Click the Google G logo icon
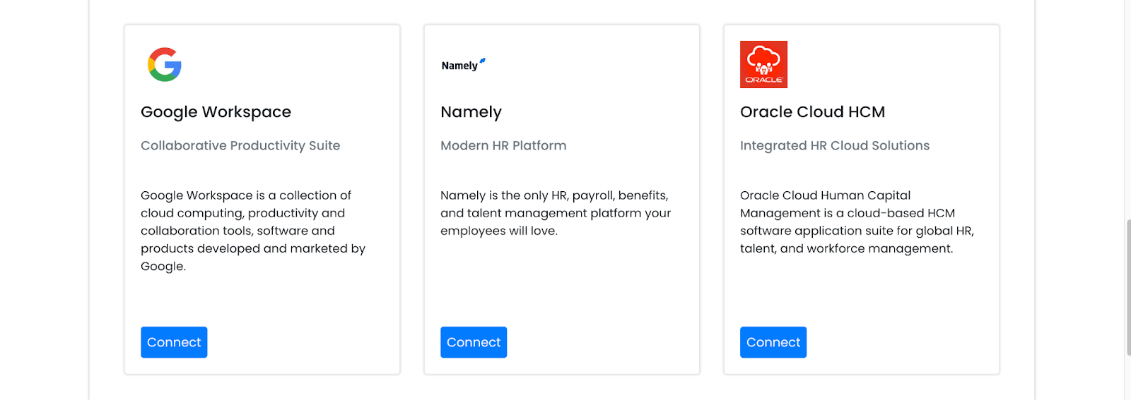The width and height of the screenshot is (1131, 400). 165,65
